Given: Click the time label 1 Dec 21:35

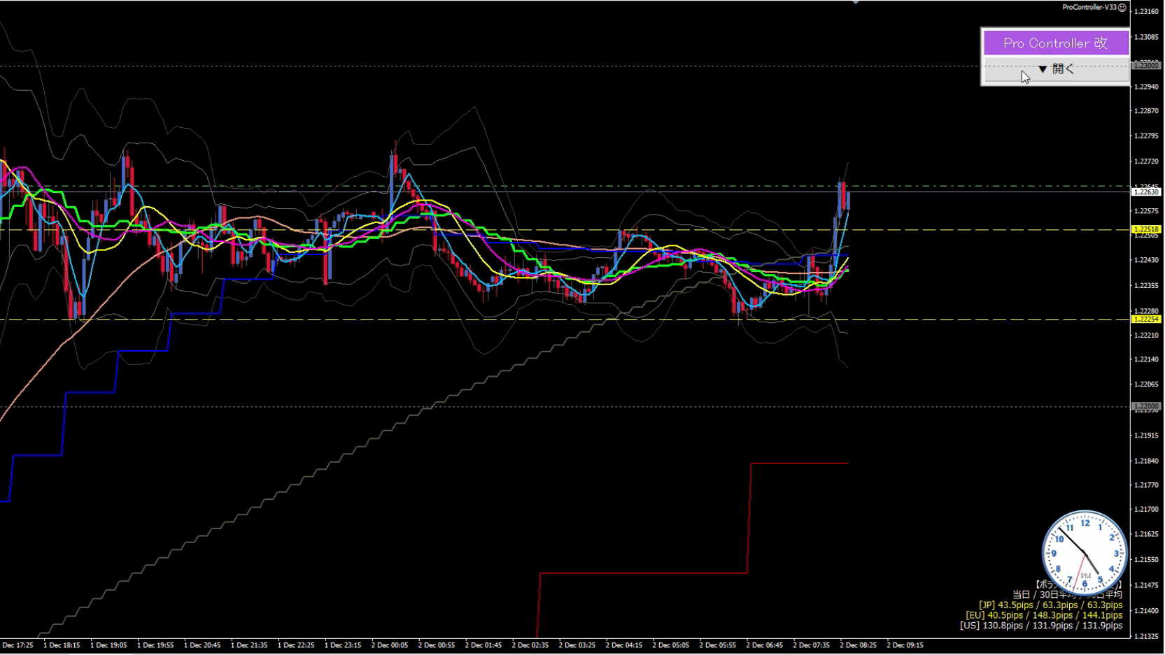Looking at the screenshot, I should [x=249, y=645].
